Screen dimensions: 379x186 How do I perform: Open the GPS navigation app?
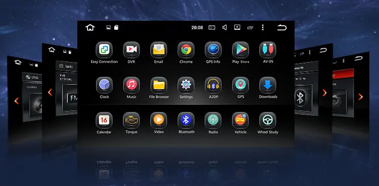pyautogui.click(x=241, y=85)
